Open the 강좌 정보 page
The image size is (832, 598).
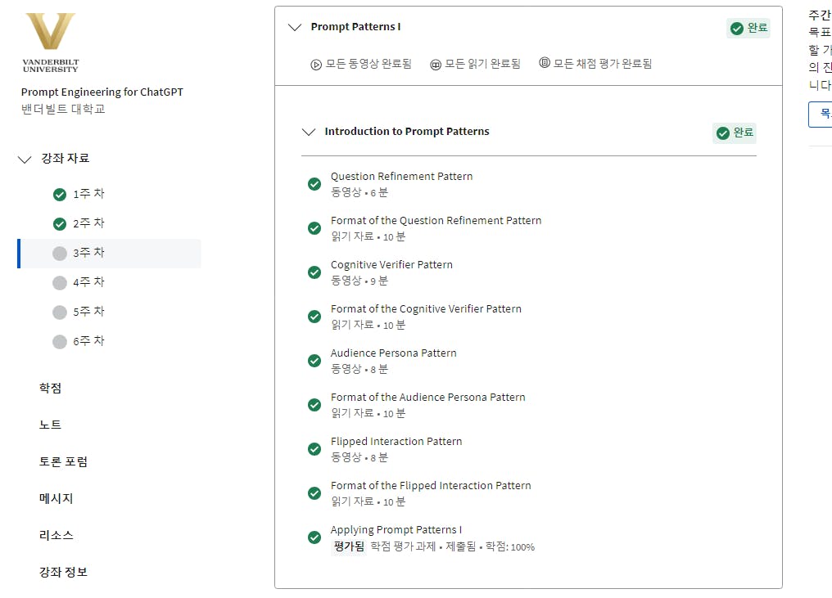click(x=64, y=573)
